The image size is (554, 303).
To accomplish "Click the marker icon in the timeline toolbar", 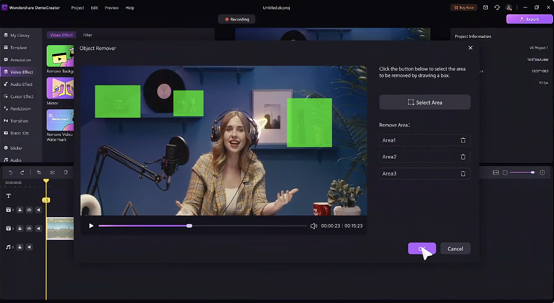I will click(66, 173).
